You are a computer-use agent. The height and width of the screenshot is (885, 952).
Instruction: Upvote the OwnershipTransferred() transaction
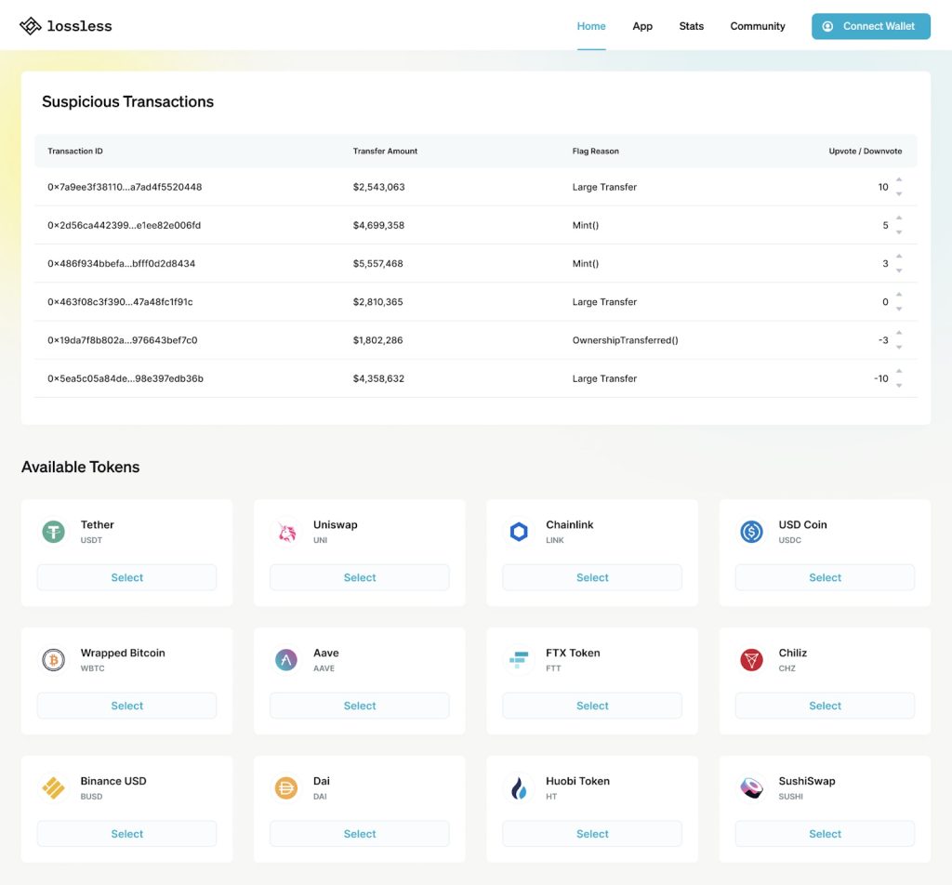[x=899, y=334]
